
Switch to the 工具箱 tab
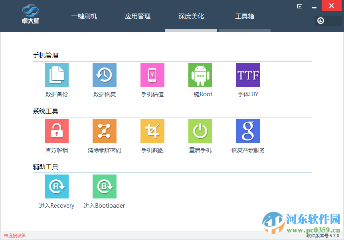point(245,16)
